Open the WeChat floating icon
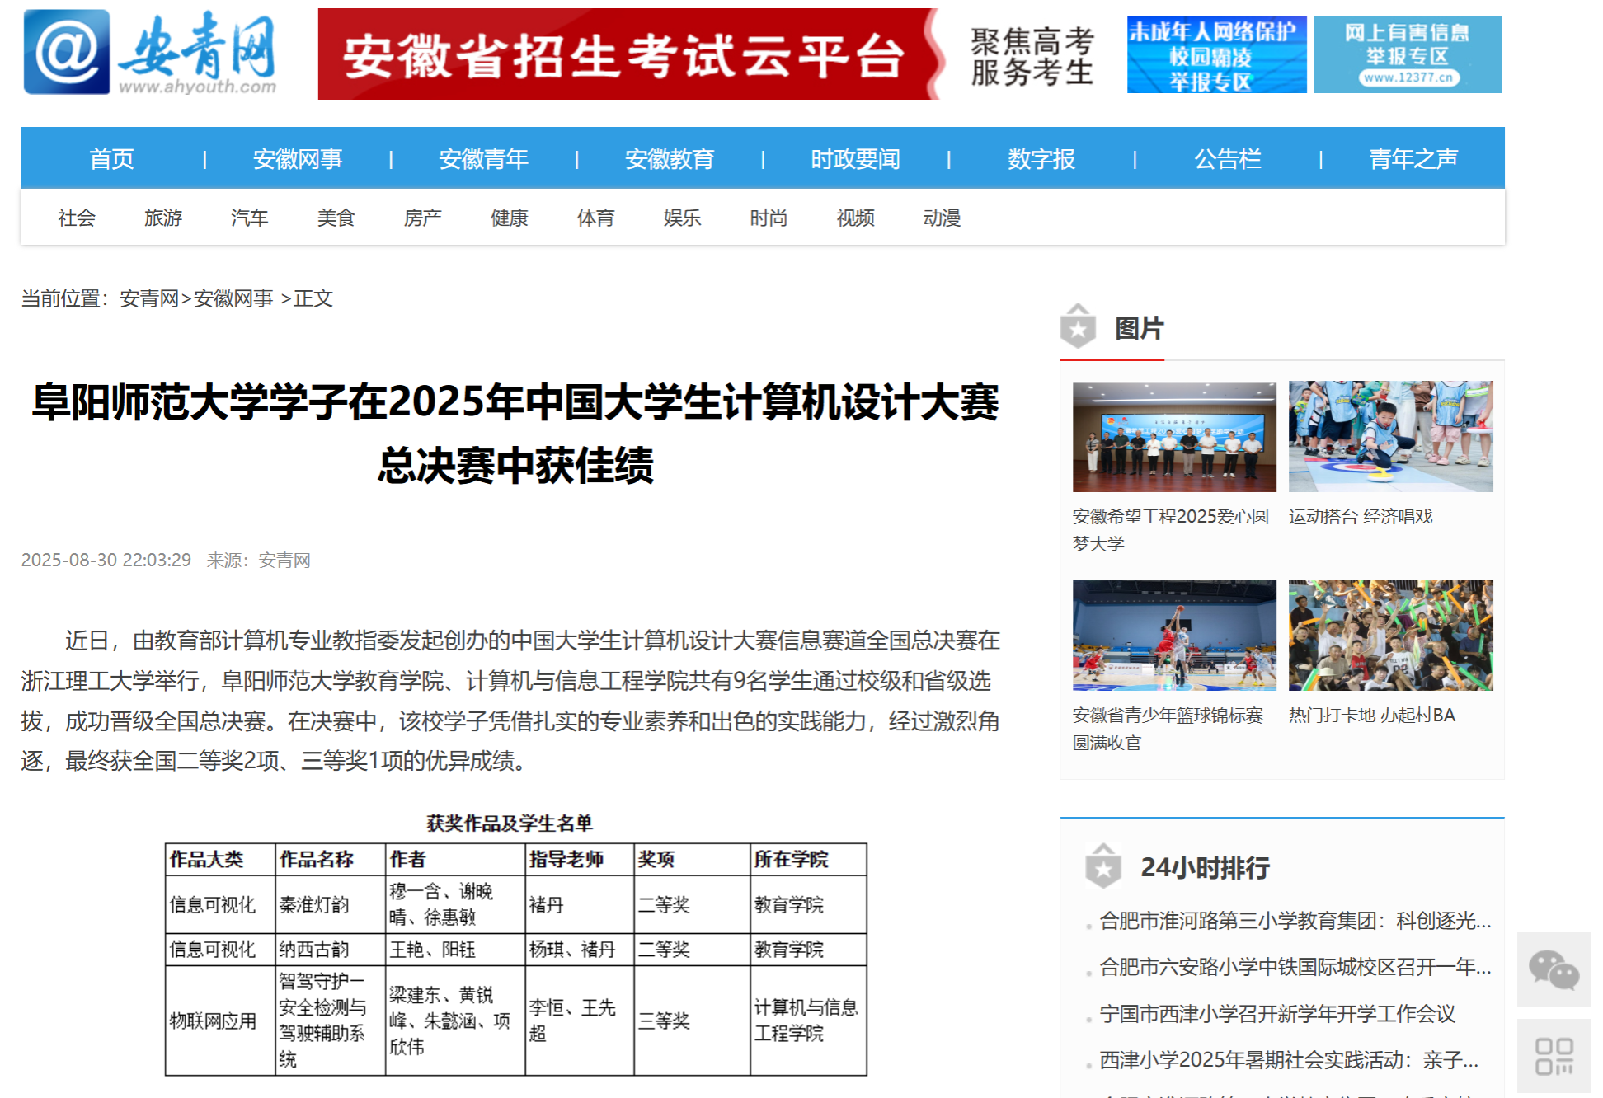The image size is (1603, 1098). (1554, 969)
